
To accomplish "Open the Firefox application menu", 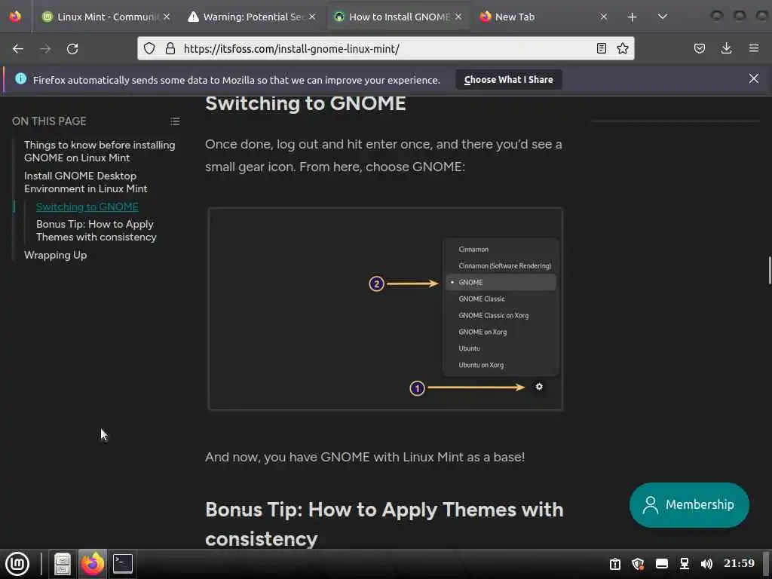I will (754, 48).
